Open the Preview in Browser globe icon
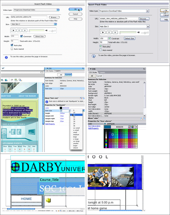The height and width of the screenshot is (215, 170). (6, 80)
